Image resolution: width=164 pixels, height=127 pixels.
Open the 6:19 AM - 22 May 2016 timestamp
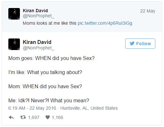[x=32, y=108]
